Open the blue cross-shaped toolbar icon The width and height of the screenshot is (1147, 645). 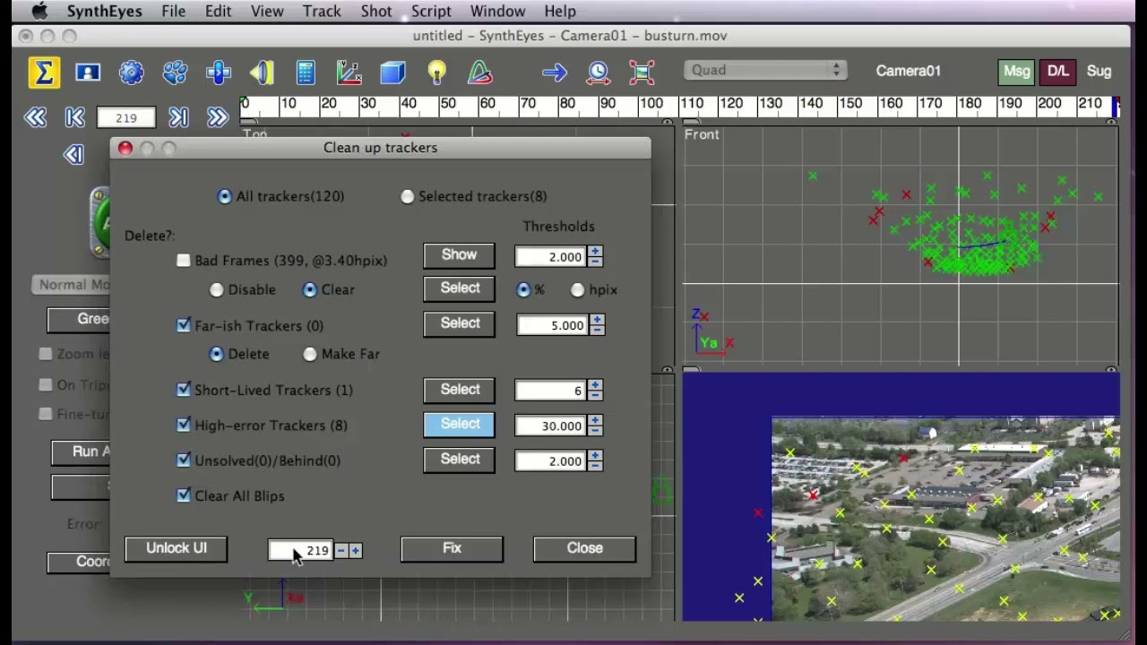point(218,73)
